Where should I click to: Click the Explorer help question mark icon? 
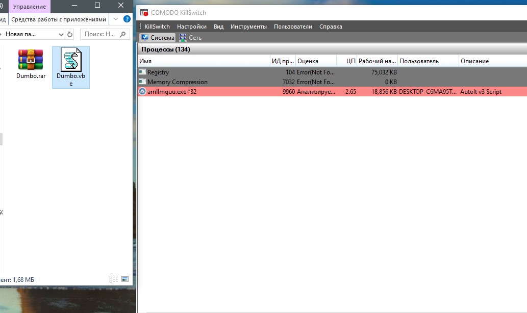coord(127,19)
